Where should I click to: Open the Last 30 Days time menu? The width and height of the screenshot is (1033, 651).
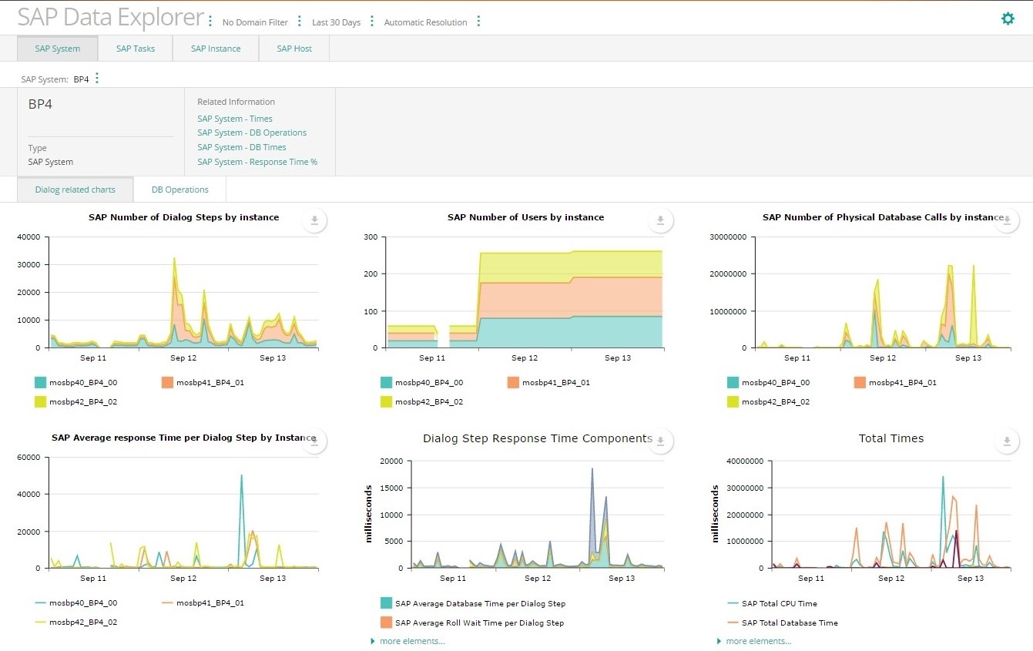coord(372,22)
